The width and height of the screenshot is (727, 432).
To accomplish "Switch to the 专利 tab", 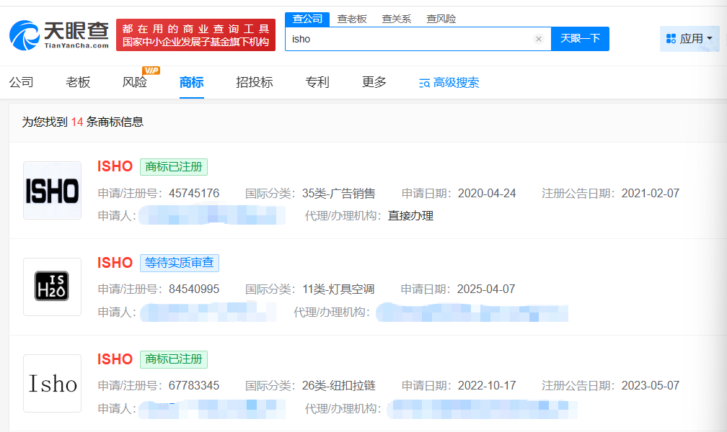I will 317,82.
